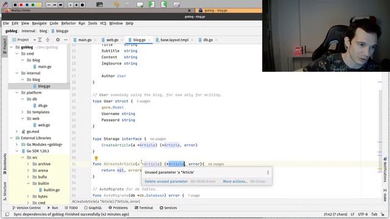390x219 pixels.
Task: Open the Tools menu
Action: pyautogui.click(x=93, y=23)
